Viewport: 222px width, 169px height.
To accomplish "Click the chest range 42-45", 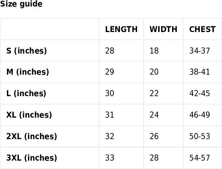I will pyautogui.click(x=200, y=94).
